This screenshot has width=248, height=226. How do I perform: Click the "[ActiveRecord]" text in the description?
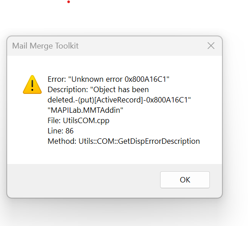(119, 100)
